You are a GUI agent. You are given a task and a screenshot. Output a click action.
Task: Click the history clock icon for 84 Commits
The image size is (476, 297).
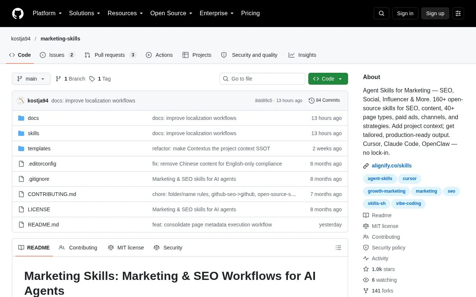[x=312, y=101]
